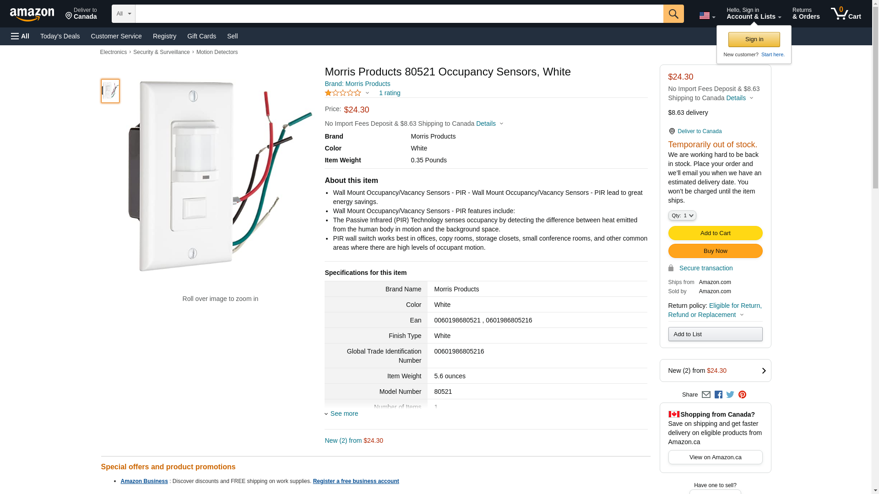Viewport: 879px width, 494px height.
Task: Open the Morris Products brand link
Action: pyautogui.click(x=357, y=84)
